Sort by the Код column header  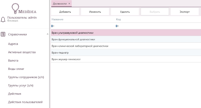coord(118,20)
